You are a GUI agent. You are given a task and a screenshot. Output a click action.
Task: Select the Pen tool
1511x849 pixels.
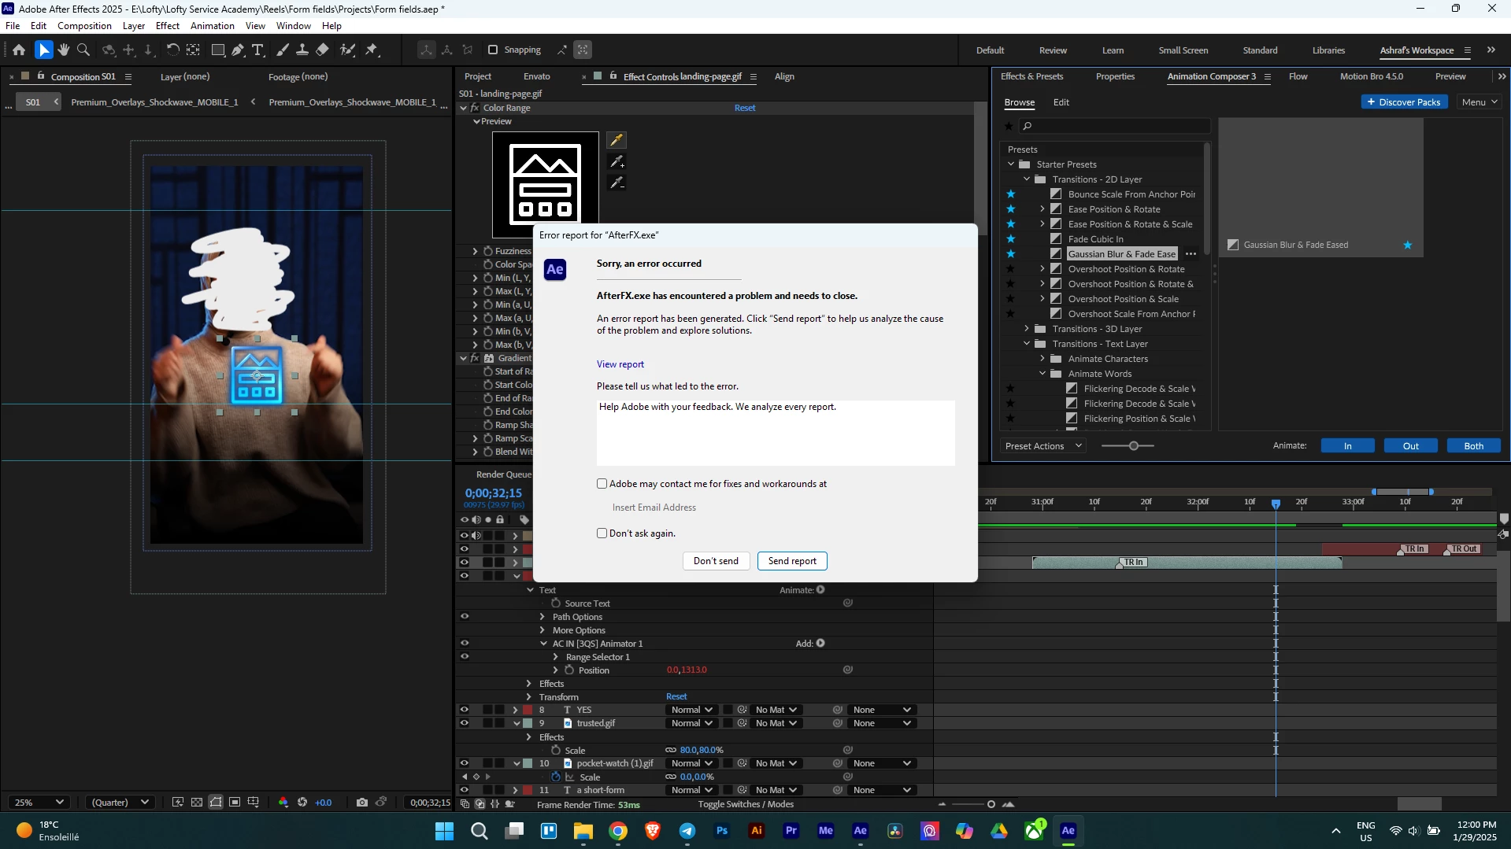coord(238,50)
